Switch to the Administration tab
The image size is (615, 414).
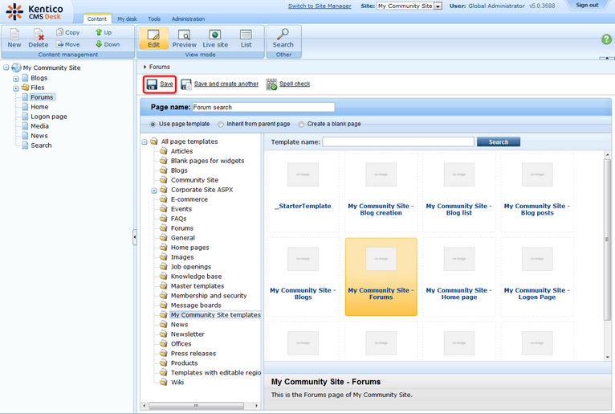(x=187, y=18)
